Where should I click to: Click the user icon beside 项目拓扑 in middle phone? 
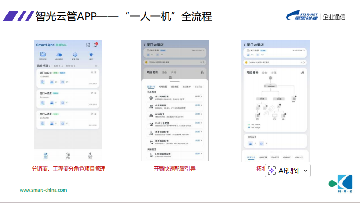[x=202, y=72]
